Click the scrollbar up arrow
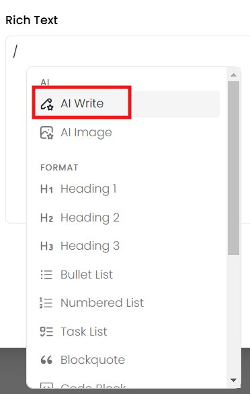Image resolution: width=250 pixels, height=394 pixels. click(234, 75)
